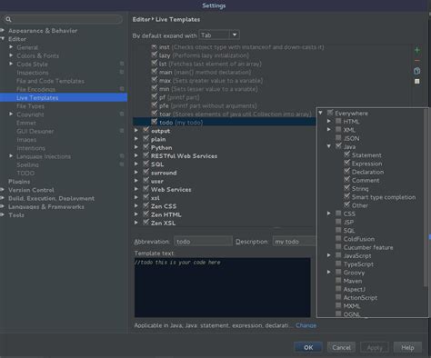This screenshot has width=431, height=358.
Task: Expand the General settings node
Action: click(x=11, y=47)
